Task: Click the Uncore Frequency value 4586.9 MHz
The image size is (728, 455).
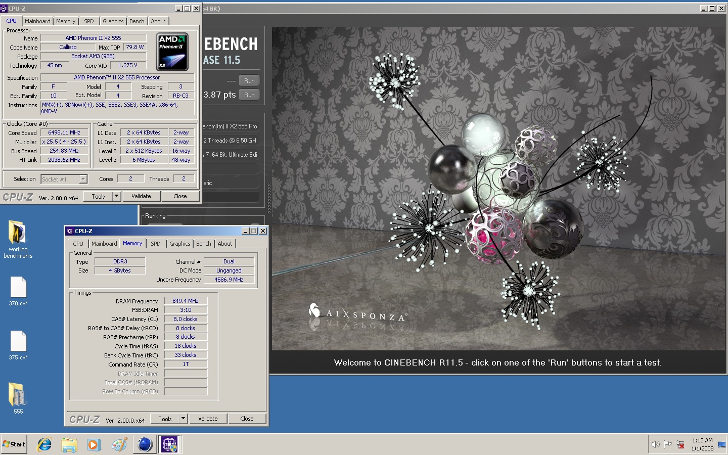Action: [x=229, y=280]
